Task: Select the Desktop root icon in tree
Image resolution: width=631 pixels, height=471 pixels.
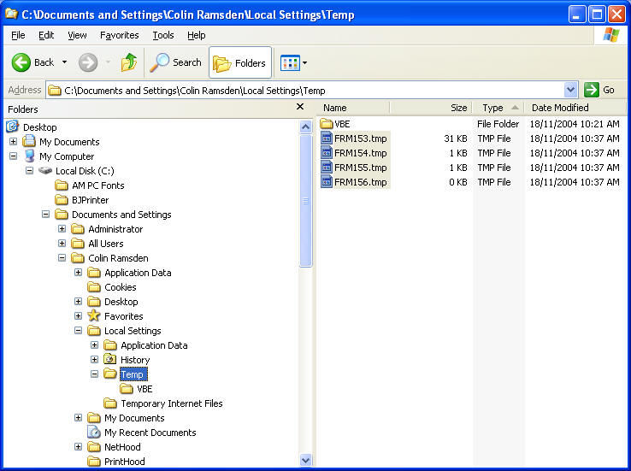Action: 13,127
